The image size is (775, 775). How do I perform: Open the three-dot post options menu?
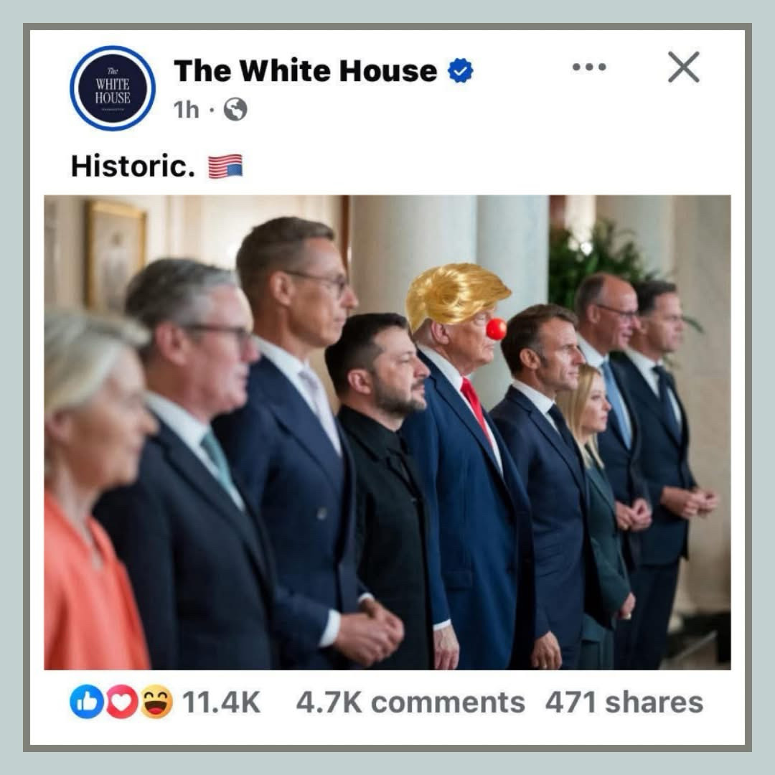(589, 67)
